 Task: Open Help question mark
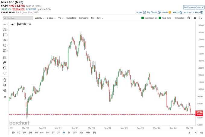coord(202,12)
